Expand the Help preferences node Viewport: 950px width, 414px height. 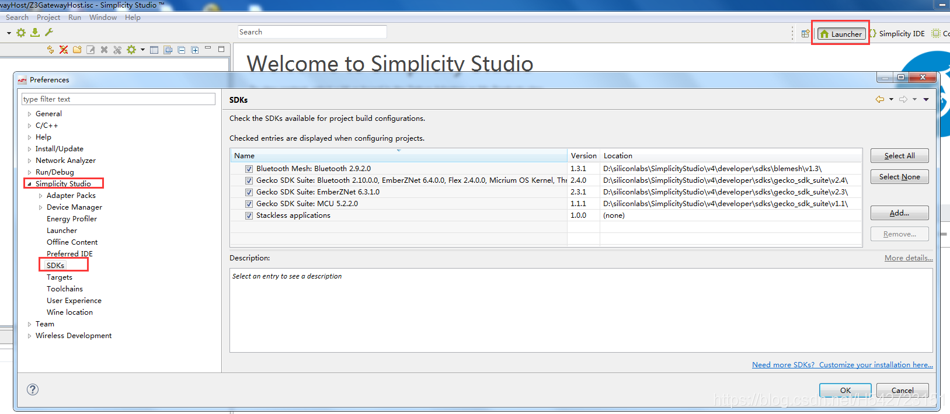click(x=29, y=137)
